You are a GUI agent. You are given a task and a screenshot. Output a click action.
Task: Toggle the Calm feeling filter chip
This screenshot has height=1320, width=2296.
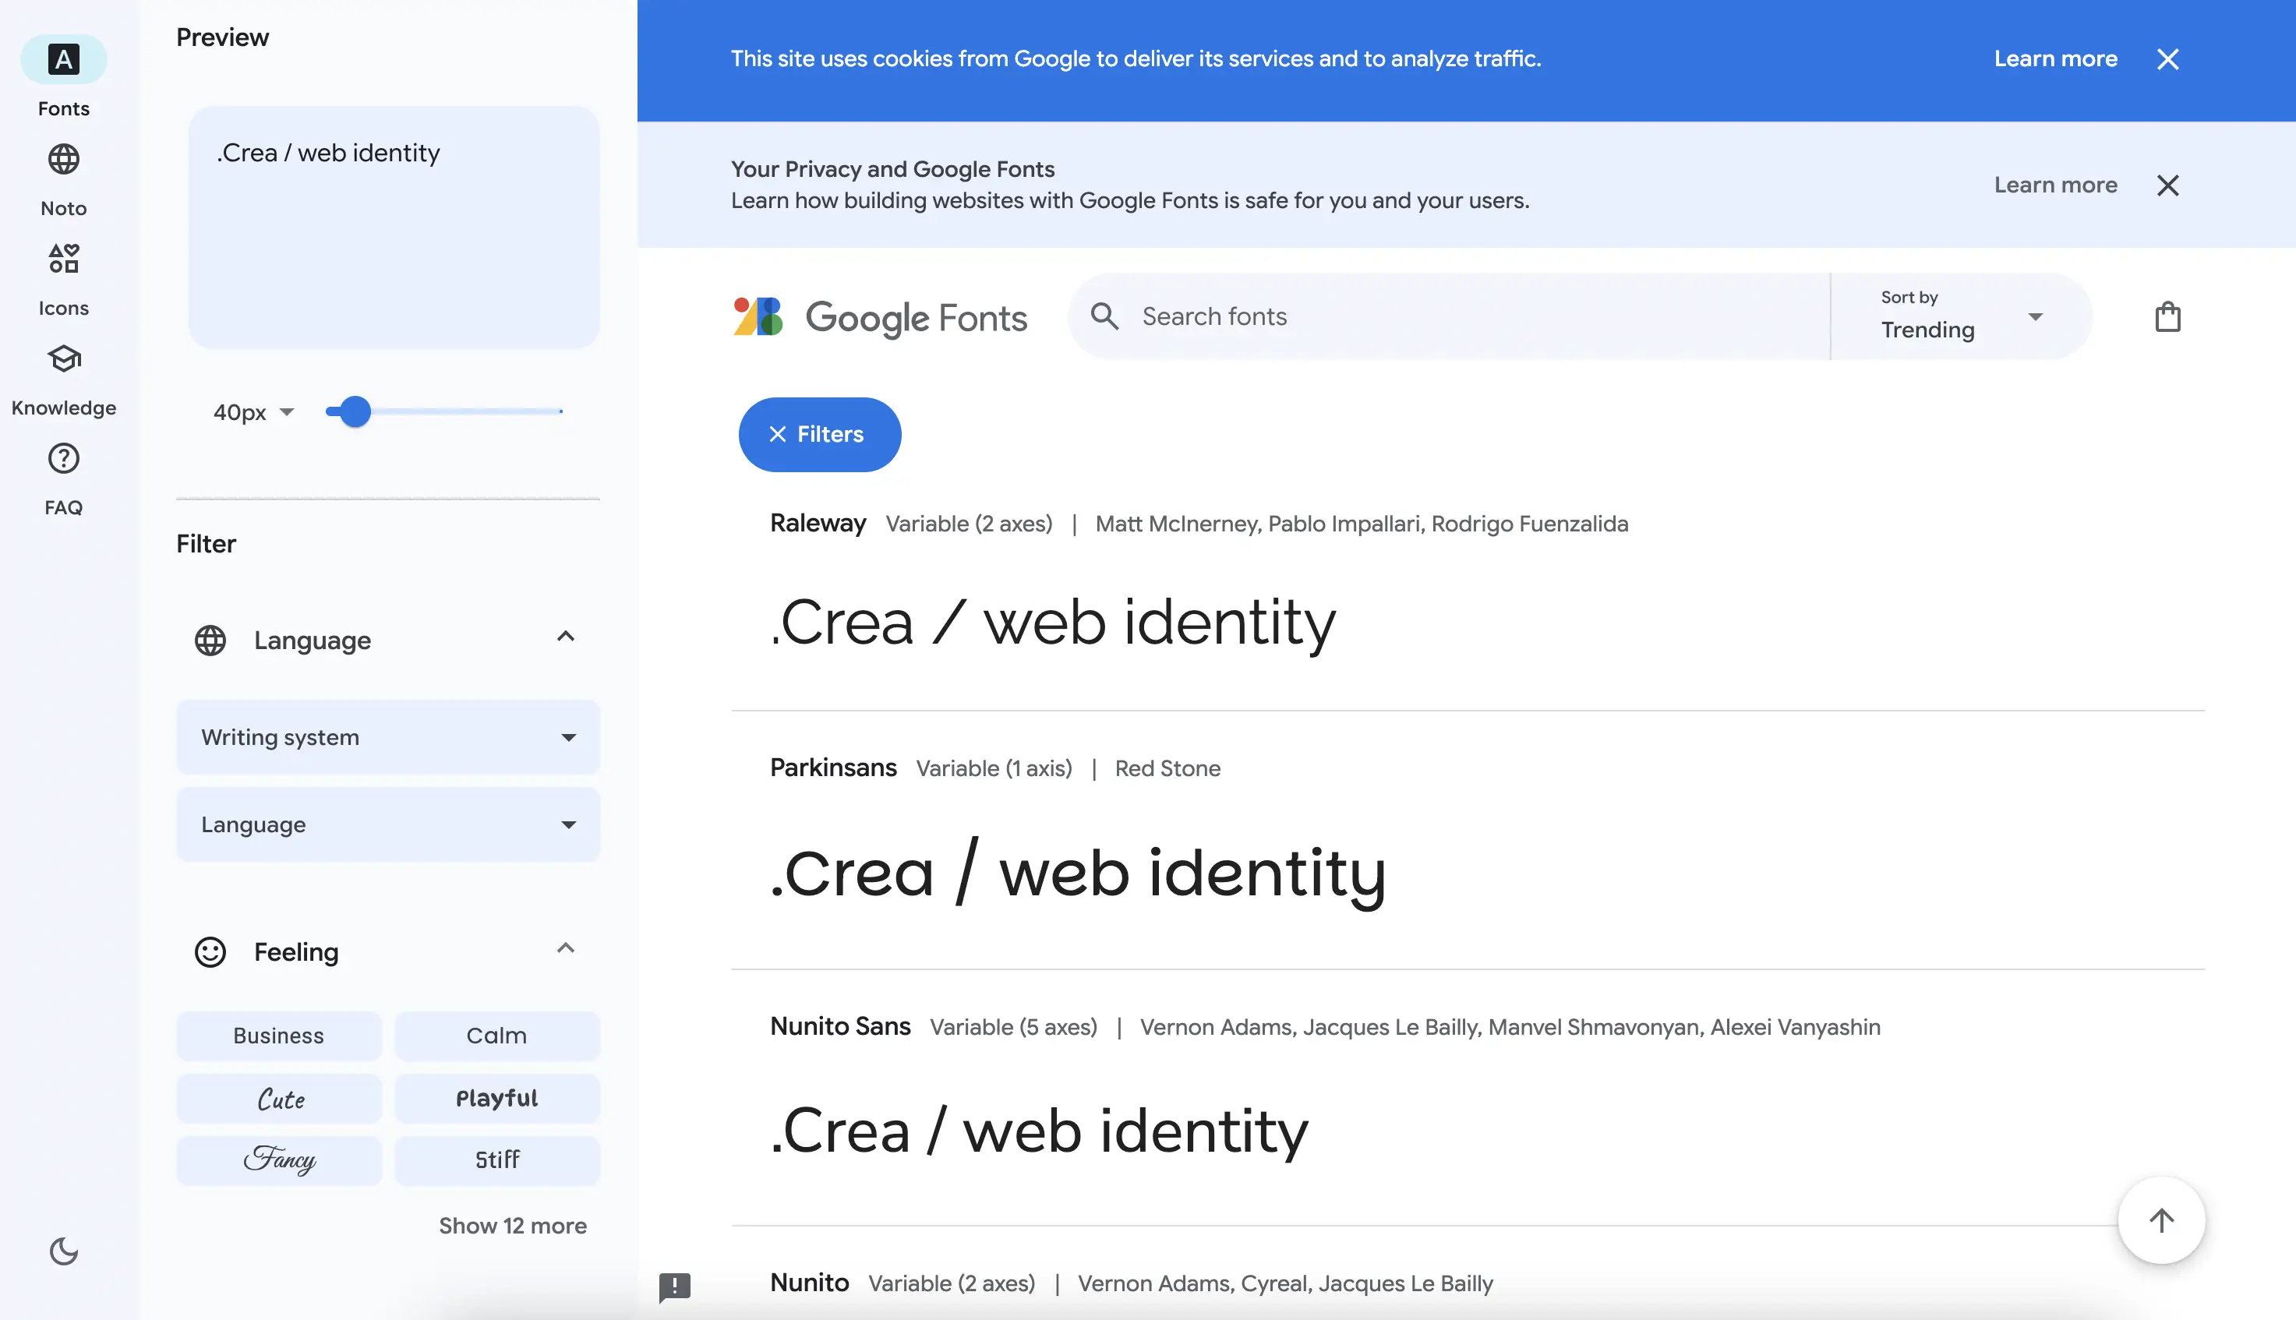point(497,1036)
